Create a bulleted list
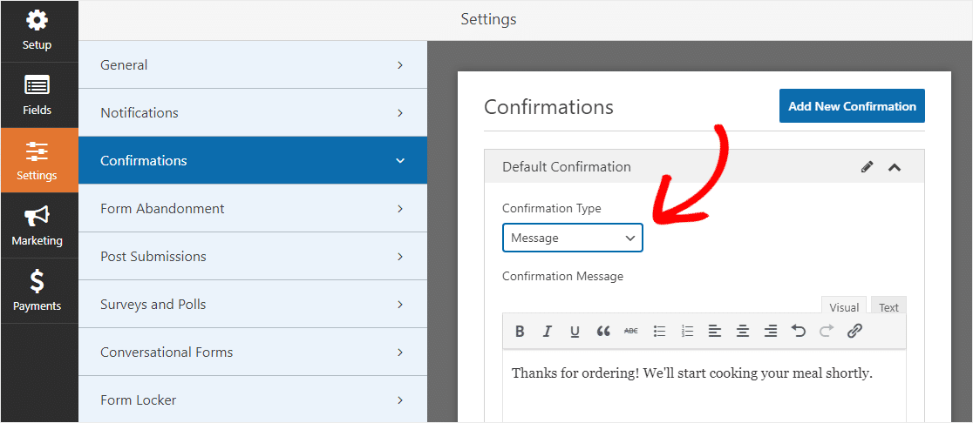Viewport: 973px width, 423px height. pyautogui.click(x=659, y=332)
